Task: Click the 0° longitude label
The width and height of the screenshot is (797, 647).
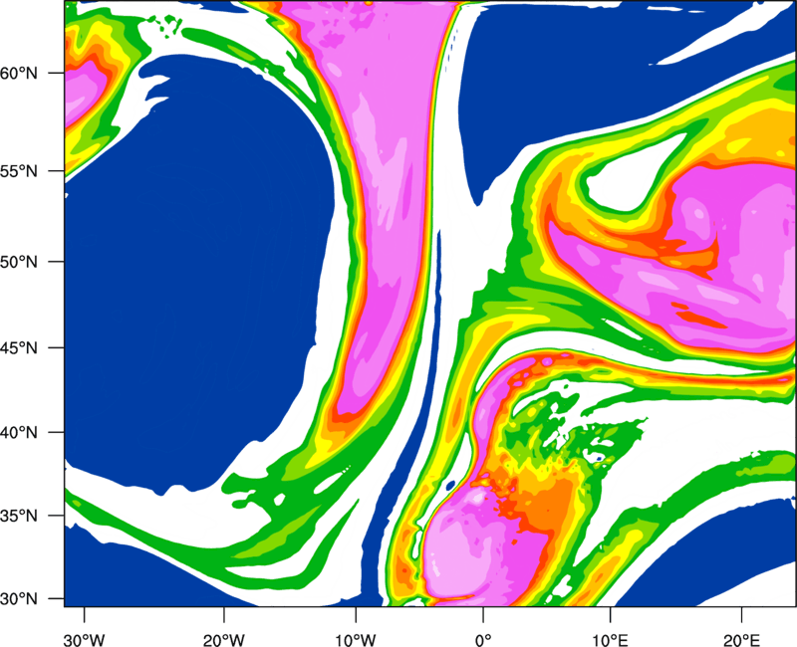Action: coord(483,640)
